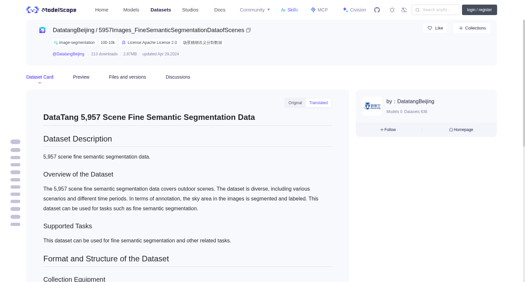Click the search magnifier icon
This screenshot has width=525, height=282.
(x=417, y=10)
